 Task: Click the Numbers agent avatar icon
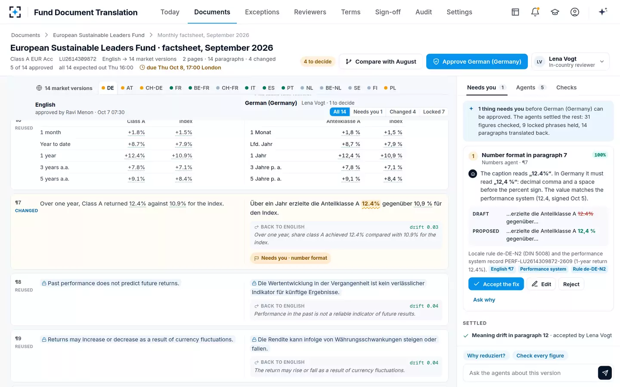(473, 174)
